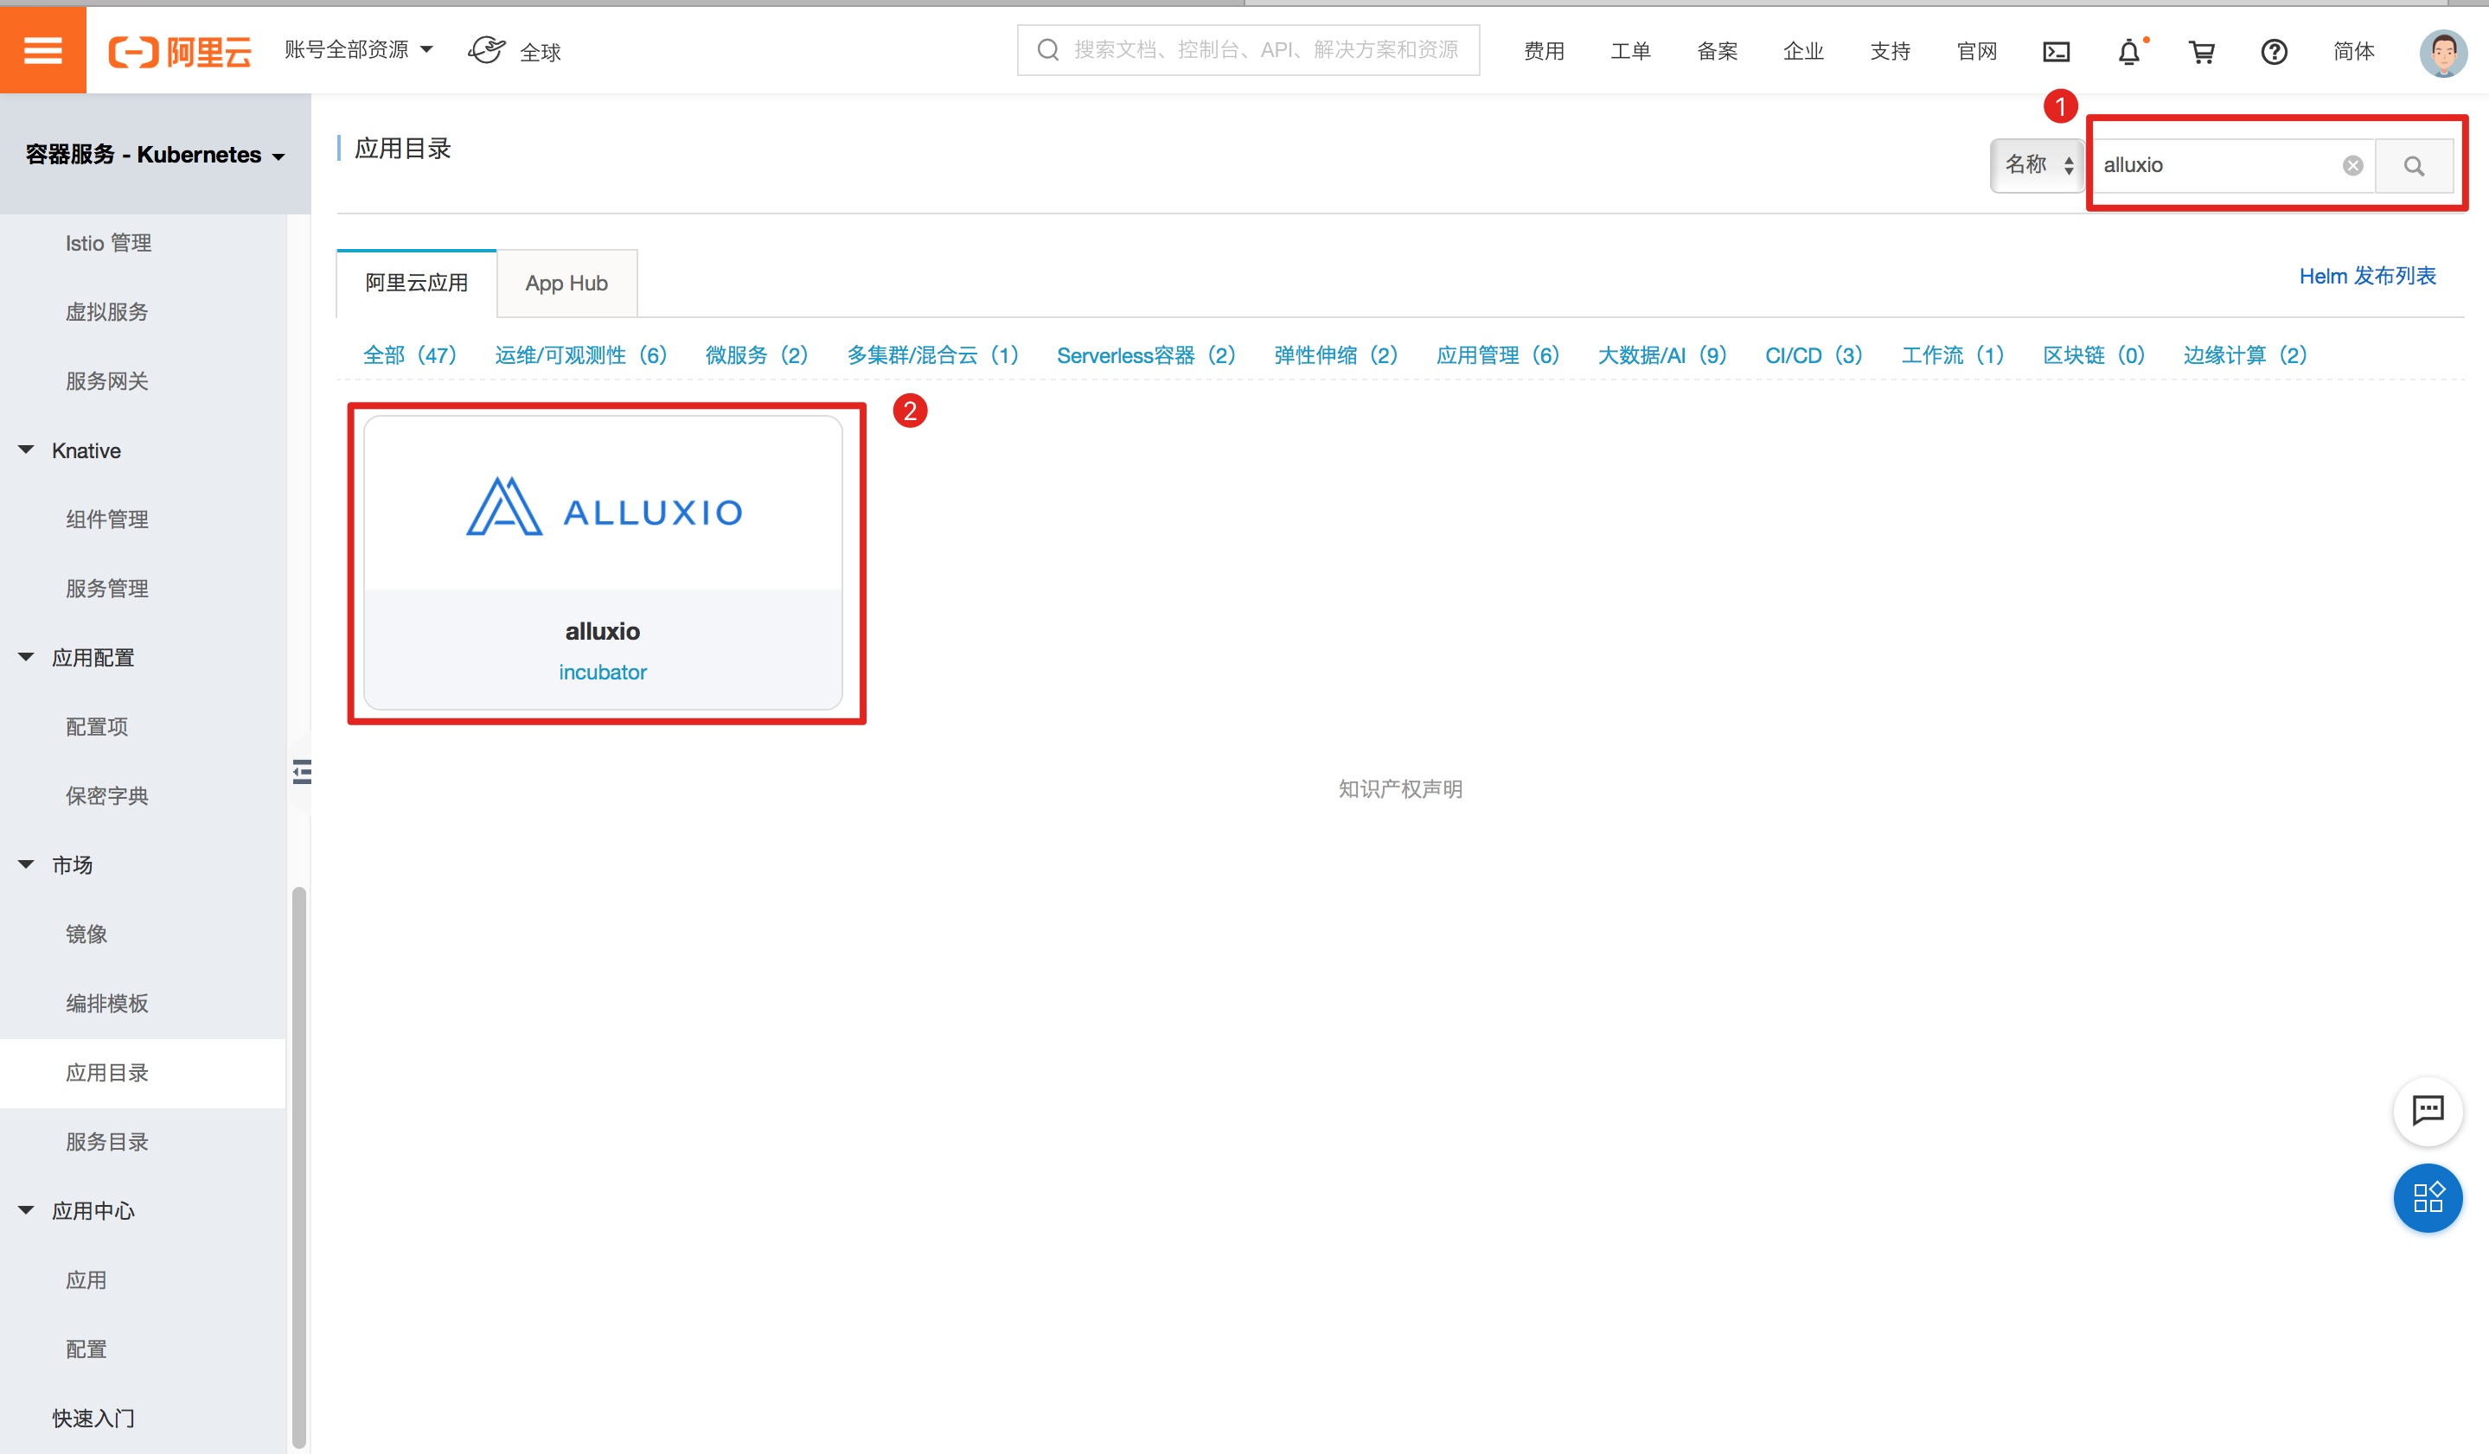The image size is (2489, 1454).
Task: Filter by CI/CD (3) category
Action: 1814,355
